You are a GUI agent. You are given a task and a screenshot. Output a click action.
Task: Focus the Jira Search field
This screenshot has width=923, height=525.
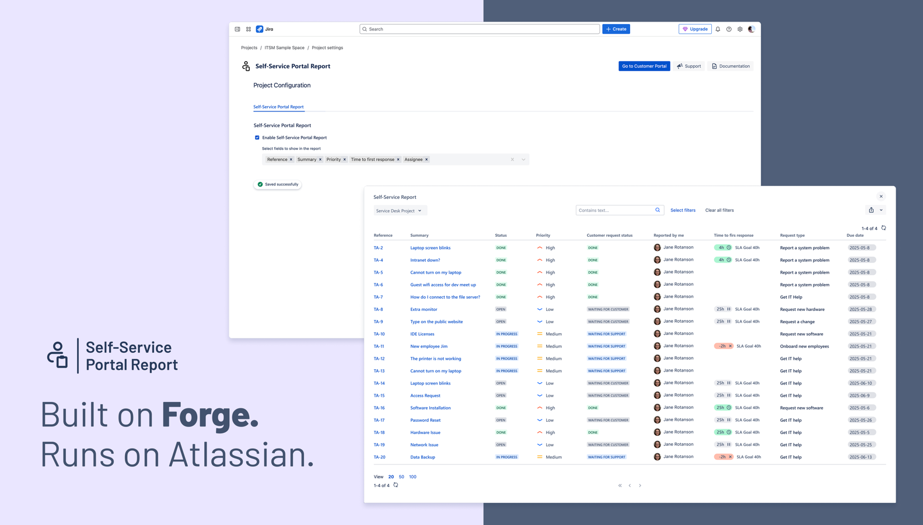(480, 29)
